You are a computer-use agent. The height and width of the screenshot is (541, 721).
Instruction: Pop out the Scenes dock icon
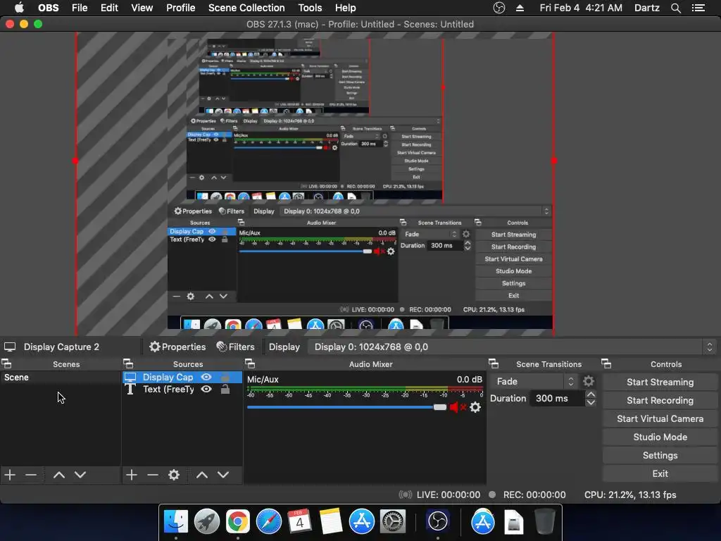7,364
